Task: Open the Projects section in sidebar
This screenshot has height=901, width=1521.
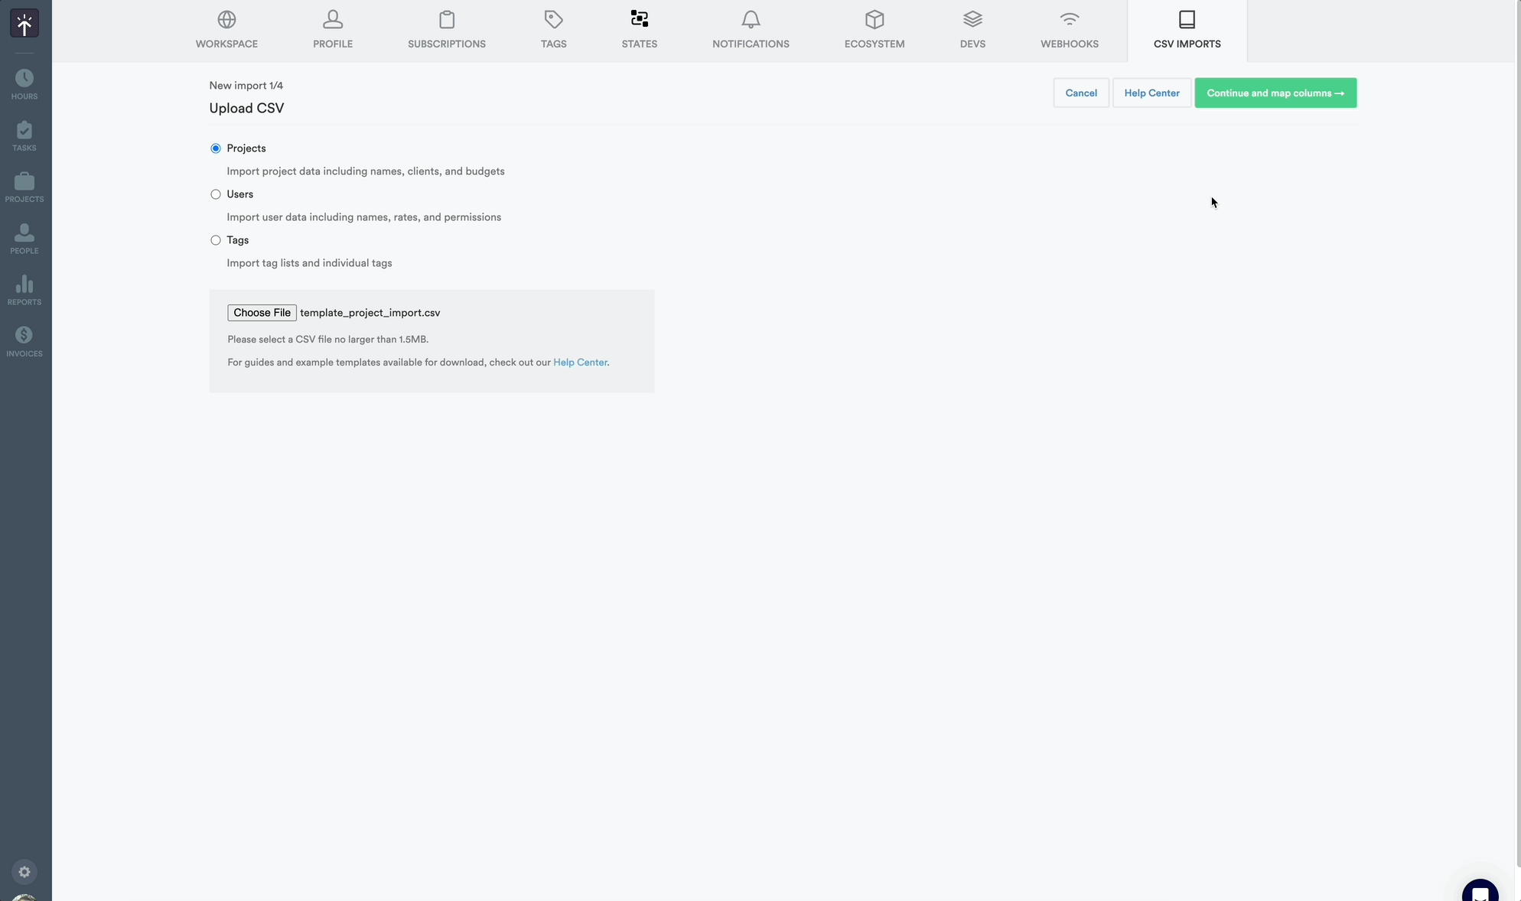Action: point(24,186)
